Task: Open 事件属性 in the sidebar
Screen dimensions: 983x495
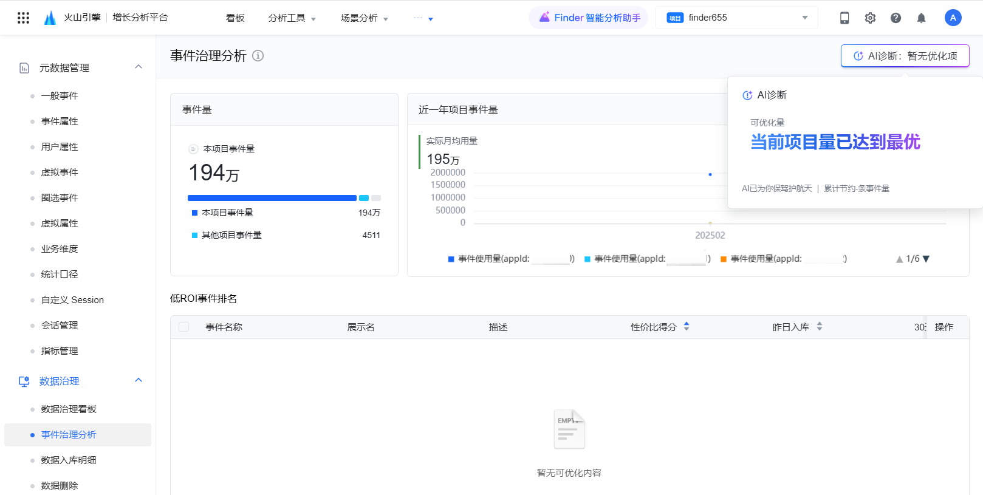Action: coord(60,121)
